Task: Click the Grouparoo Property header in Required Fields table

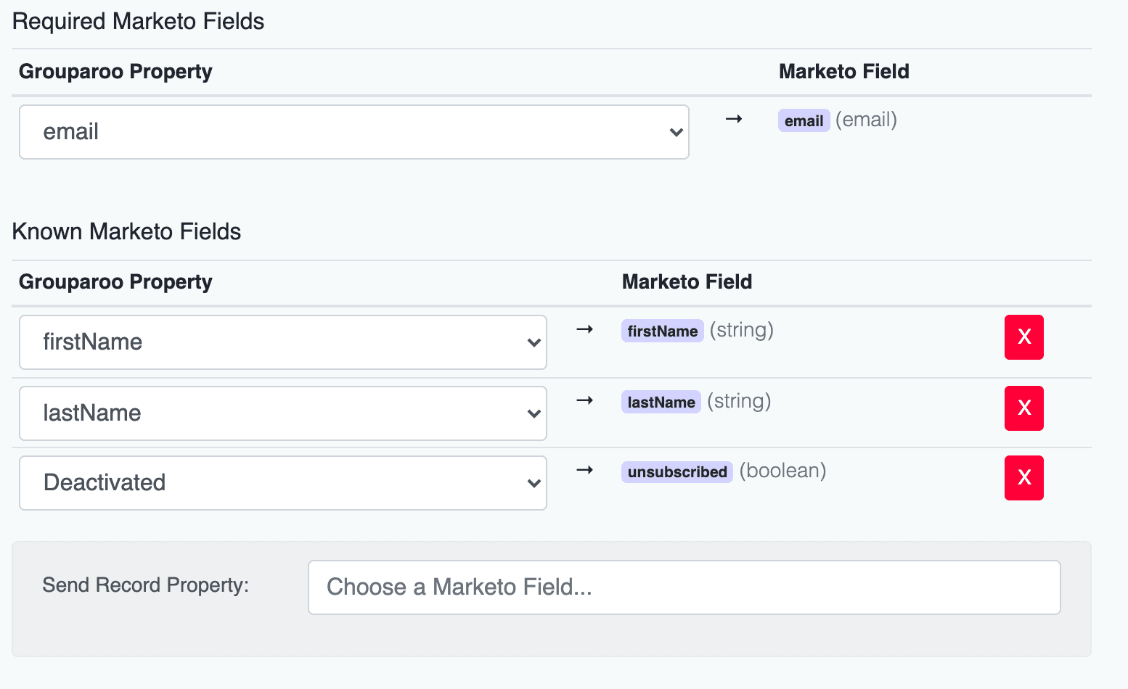Action: [115, 72]
